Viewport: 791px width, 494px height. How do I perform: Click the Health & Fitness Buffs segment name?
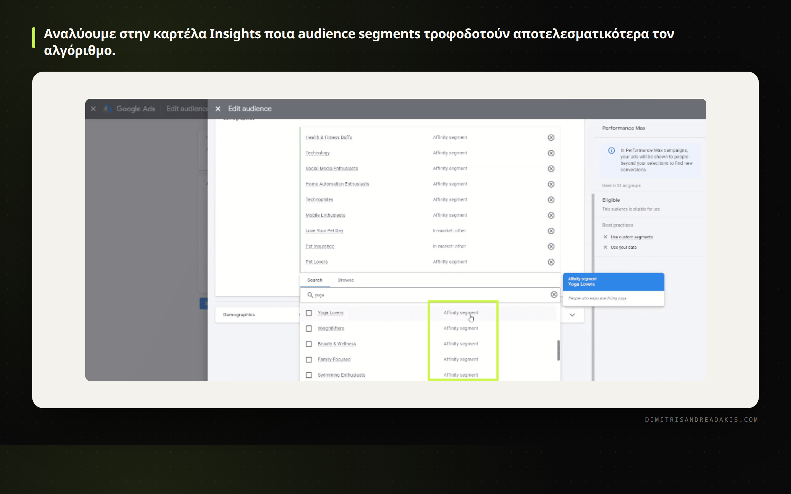tap(328, 138)
